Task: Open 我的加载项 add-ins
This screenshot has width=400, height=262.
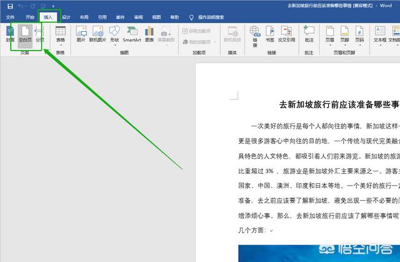Action: pyautogui.click(x=199, y=42)
